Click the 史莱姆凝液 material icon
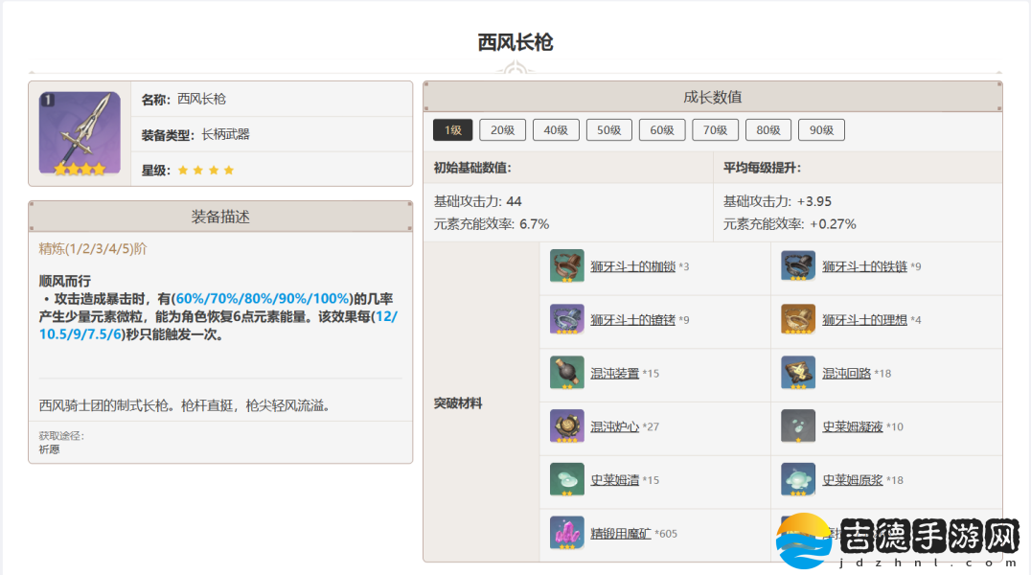The width and height of the screenshot is (1031, 575). click(x=798, y=426)
